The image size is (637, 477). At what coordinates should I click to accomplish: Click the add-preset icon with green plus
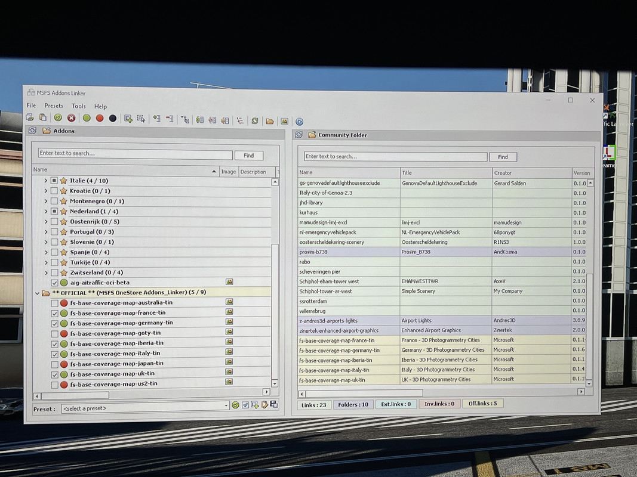tap(255, 404)
